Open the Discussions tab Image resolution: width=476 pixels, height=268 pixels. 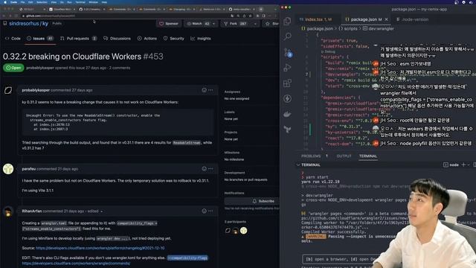click(x=118, y=39)
